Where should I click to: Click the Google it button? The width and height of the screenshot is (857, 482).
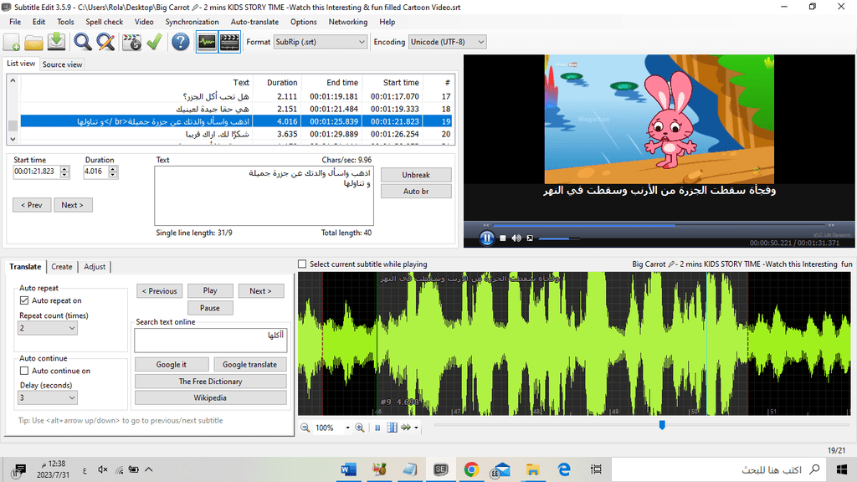[x=171, y=365]
